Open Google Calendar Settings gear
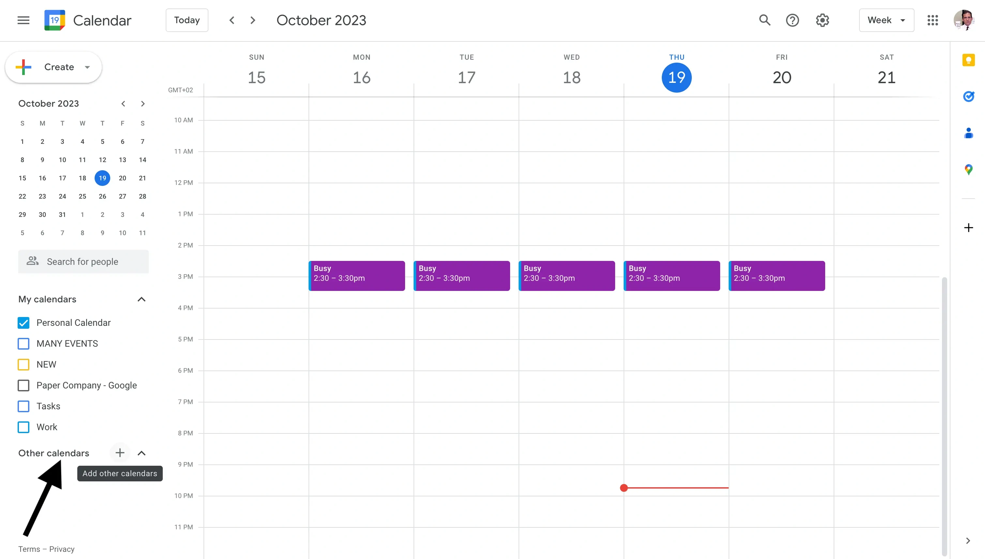Viewport: 985px width, 559px height. (823, 20)
